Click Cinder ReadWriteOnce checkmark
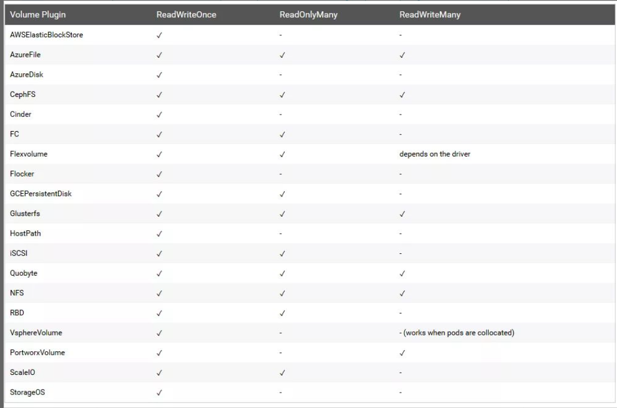The image size is (617, 408). tap(160, 115)
